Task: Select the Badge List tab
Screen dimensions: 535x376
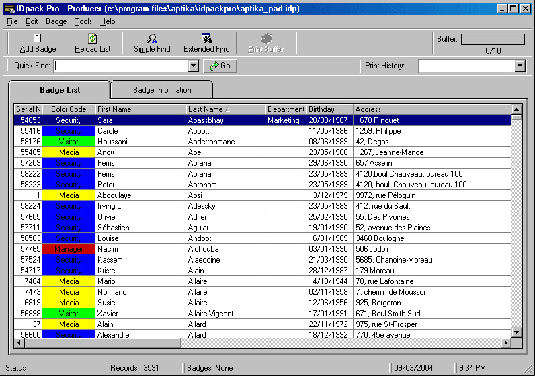Action: click(60, 90)
